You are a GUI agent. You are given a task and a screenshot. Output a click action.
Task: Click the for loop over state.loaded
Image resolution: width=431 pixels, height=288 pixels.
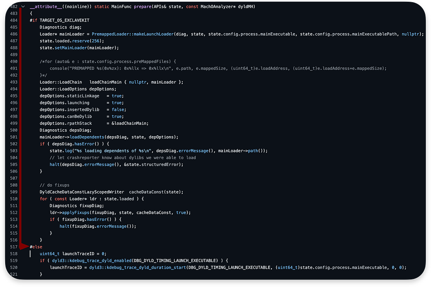coord(91,199)
